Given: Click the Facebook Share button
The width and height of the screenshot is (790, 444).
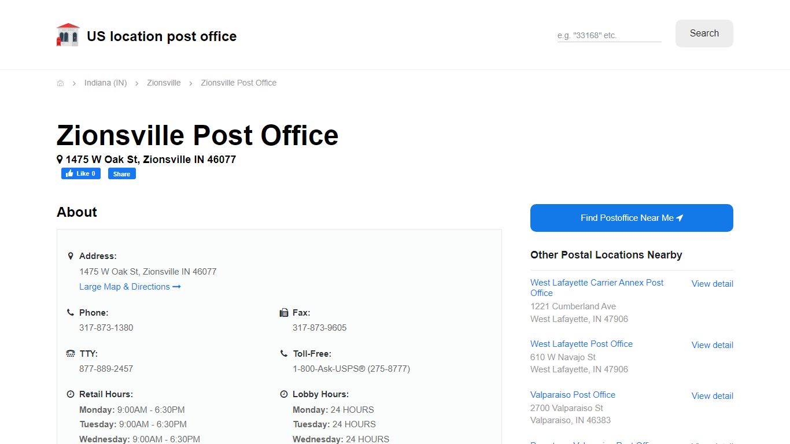Looking at the screenshot, I should pos(122,173).
